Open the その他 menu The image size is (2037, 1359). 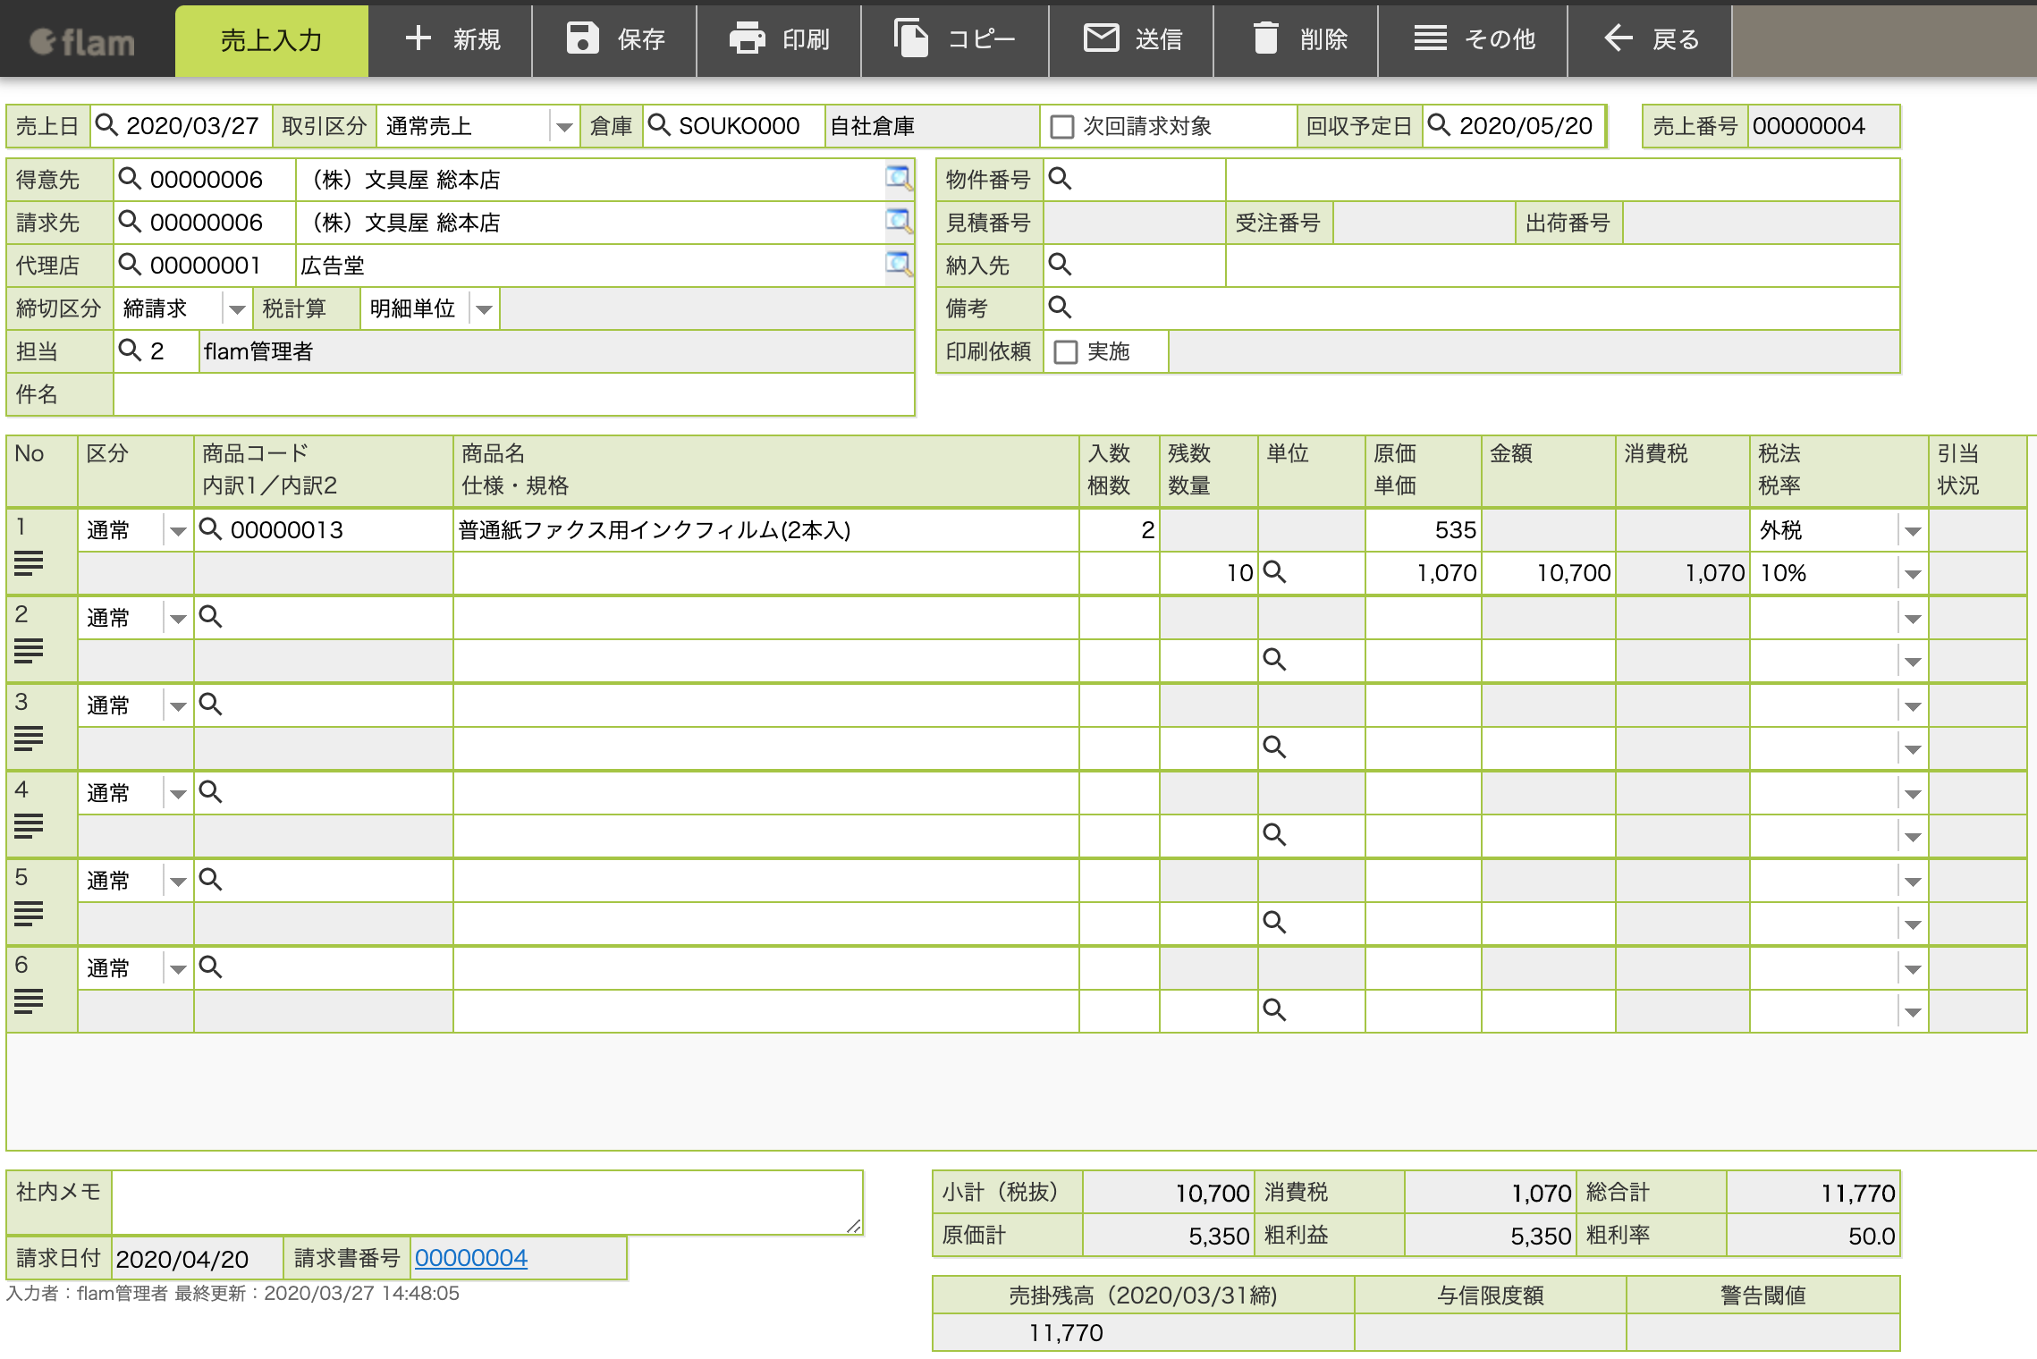[x=1474, y=40]
